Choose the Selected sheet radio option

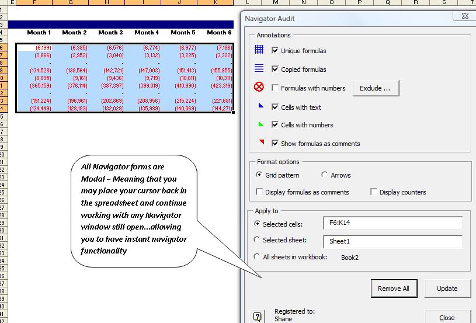pos(257,239)
